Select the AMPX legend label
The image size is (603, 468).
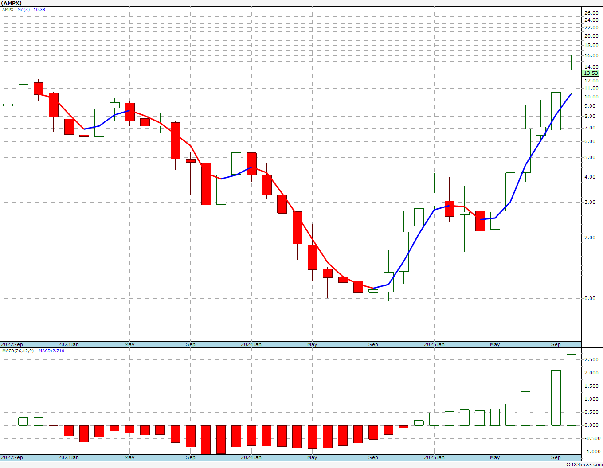tap(8, 9)
